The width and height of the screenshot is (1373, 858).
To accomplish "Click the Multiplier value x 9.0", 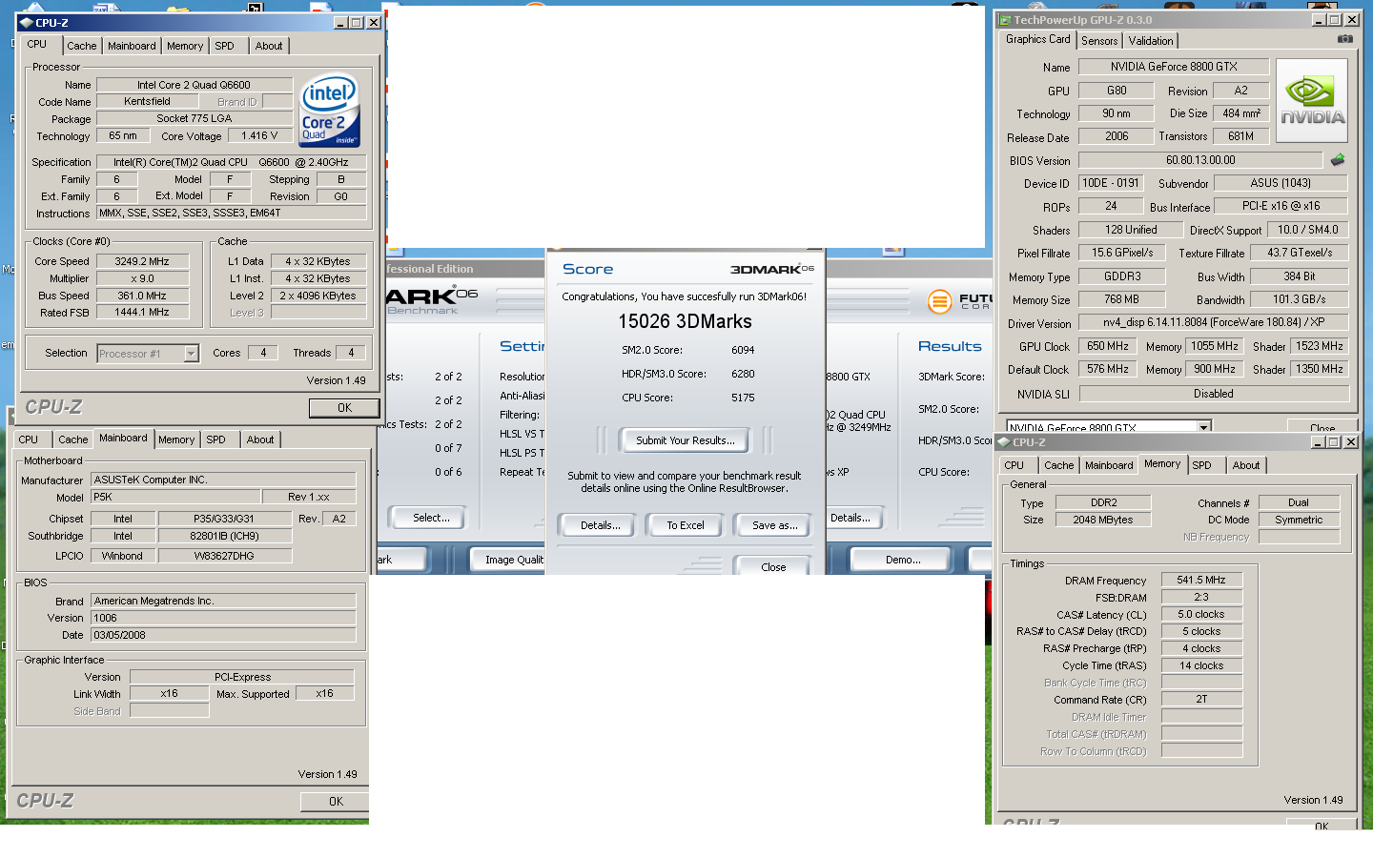I will [142, 278].
